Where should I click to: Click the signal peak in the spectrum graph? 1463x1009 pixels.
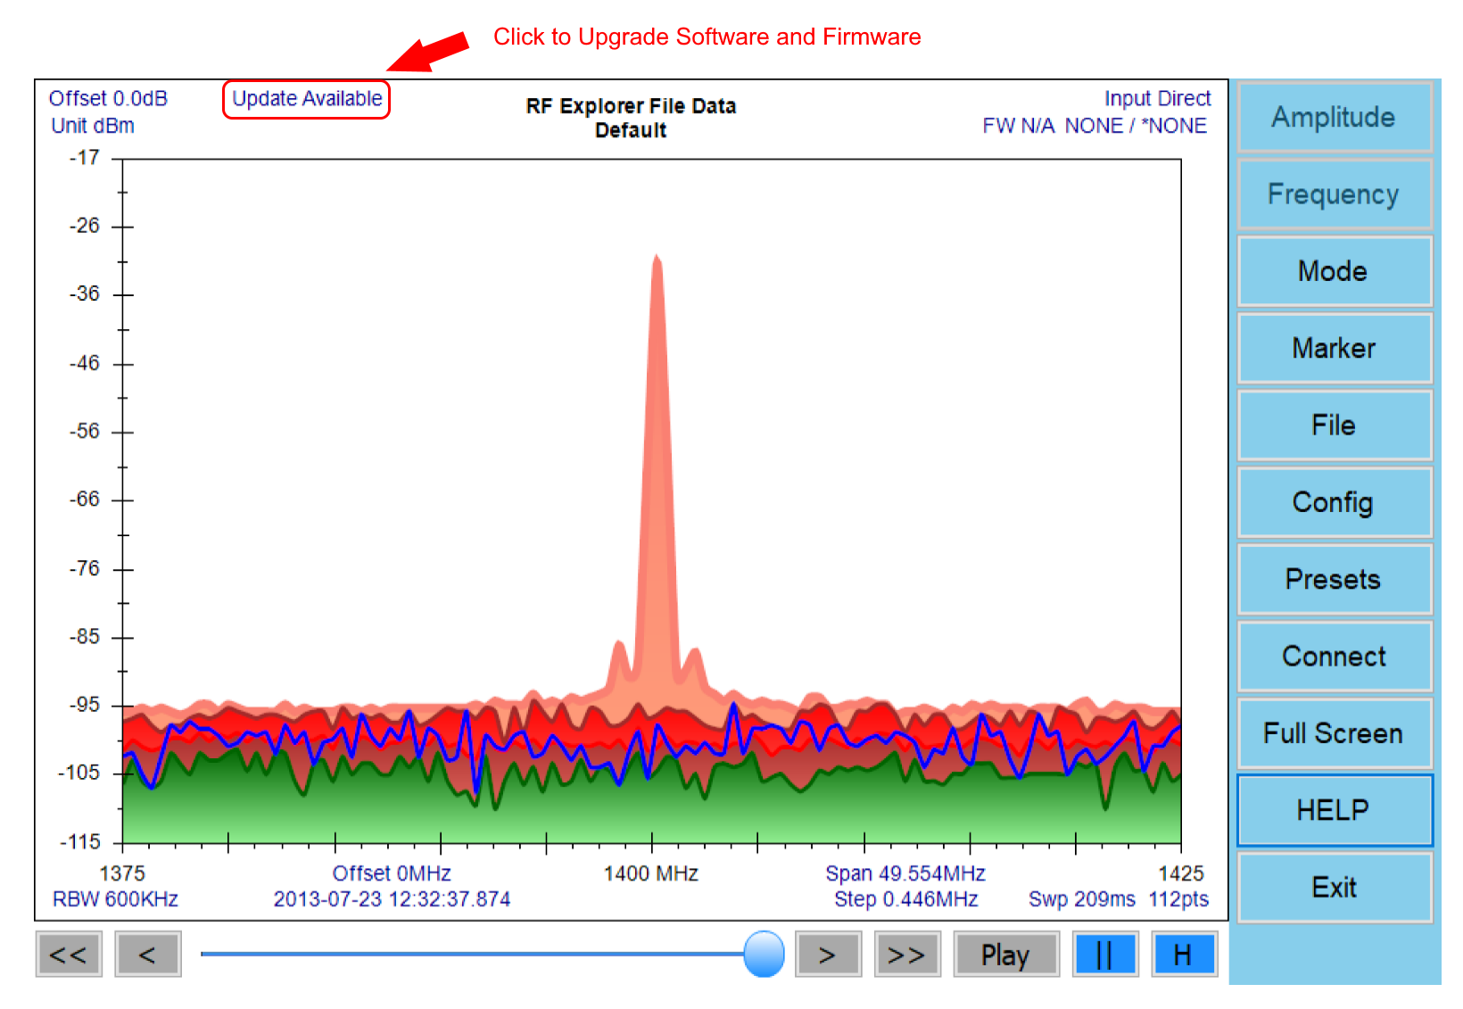[657, 260]
